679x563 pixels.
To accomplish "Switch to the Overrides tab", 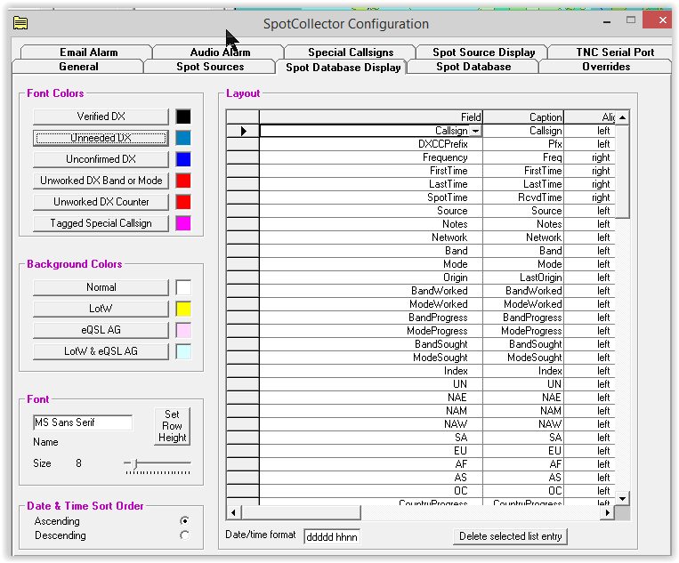I will (606, 67).
